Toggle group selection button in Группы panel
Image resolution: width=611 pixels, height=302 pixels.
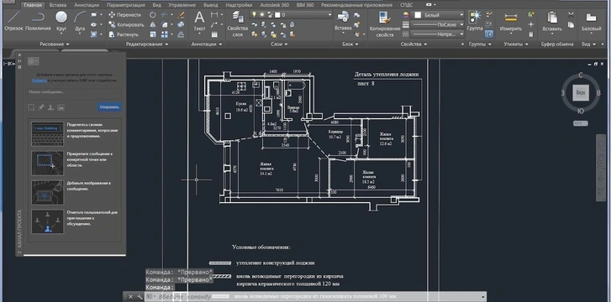tap(489, 34)
